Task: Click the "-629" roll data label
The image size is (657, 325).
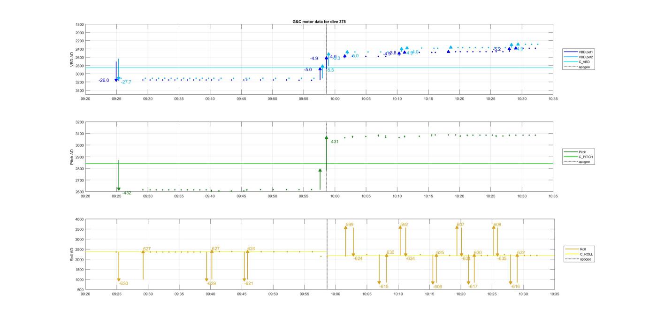Action: pos(211,283)
